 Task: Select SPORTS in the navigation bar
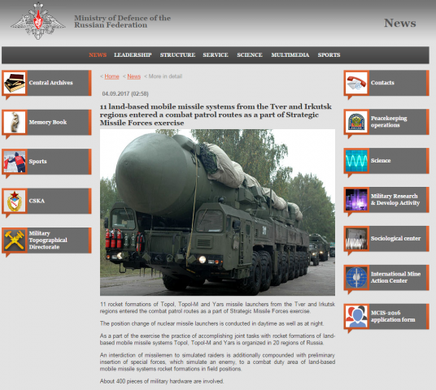click(x=329, y=55)
